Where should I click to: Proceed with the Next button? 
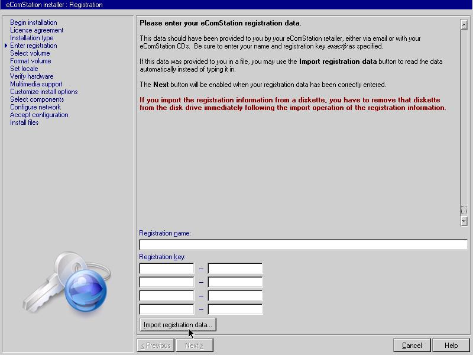195,346
